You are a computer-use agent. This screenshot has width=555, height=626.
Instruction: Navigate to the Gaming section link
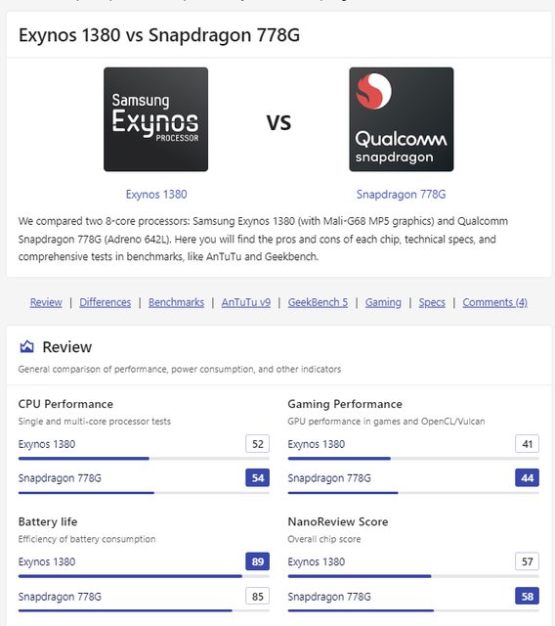pos(383,302)
